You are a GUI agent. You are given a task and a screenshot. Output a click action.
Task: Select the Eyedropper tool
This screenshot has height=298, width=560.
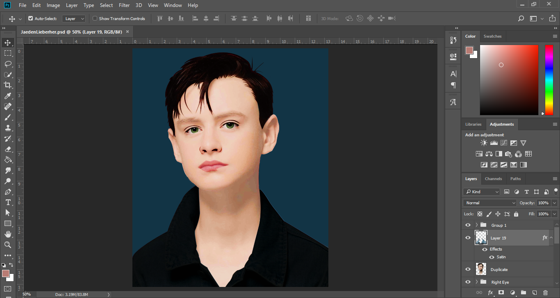click(8, 96)
